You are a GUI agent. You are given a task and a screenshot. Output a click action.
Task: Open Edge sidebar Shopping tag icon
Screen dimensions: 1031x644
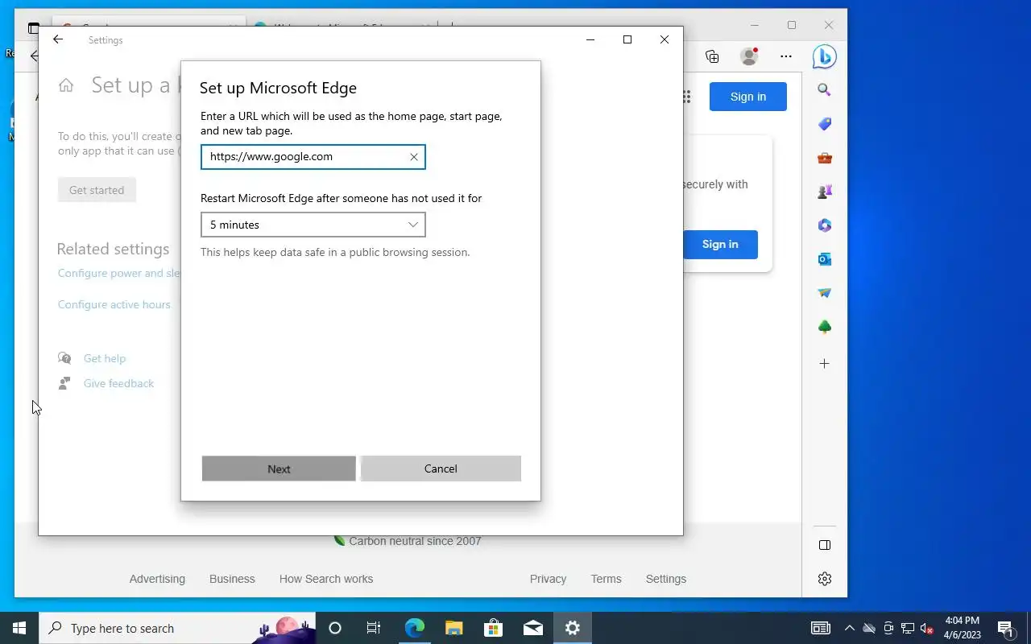(x=824, y=124)
